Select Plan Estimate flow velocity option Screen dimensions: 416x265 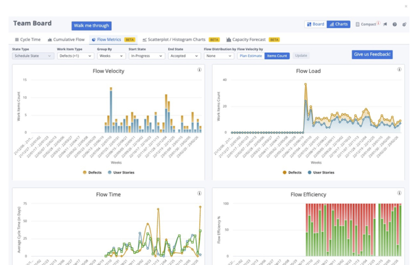tap(251, 56)
